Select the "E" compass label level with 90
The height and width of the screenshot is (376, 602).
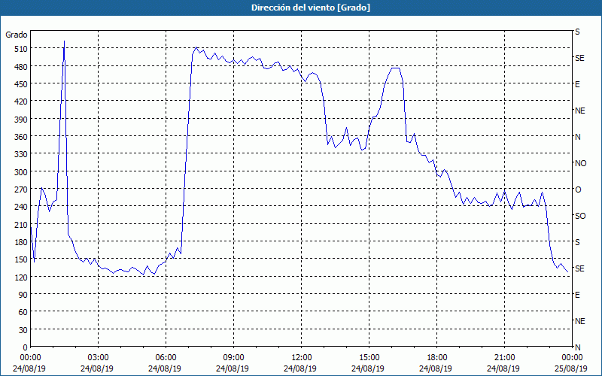pos(577,295)
